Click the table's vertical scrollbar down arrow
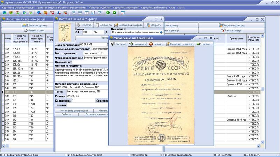280x157 pixels. point(262,142)
